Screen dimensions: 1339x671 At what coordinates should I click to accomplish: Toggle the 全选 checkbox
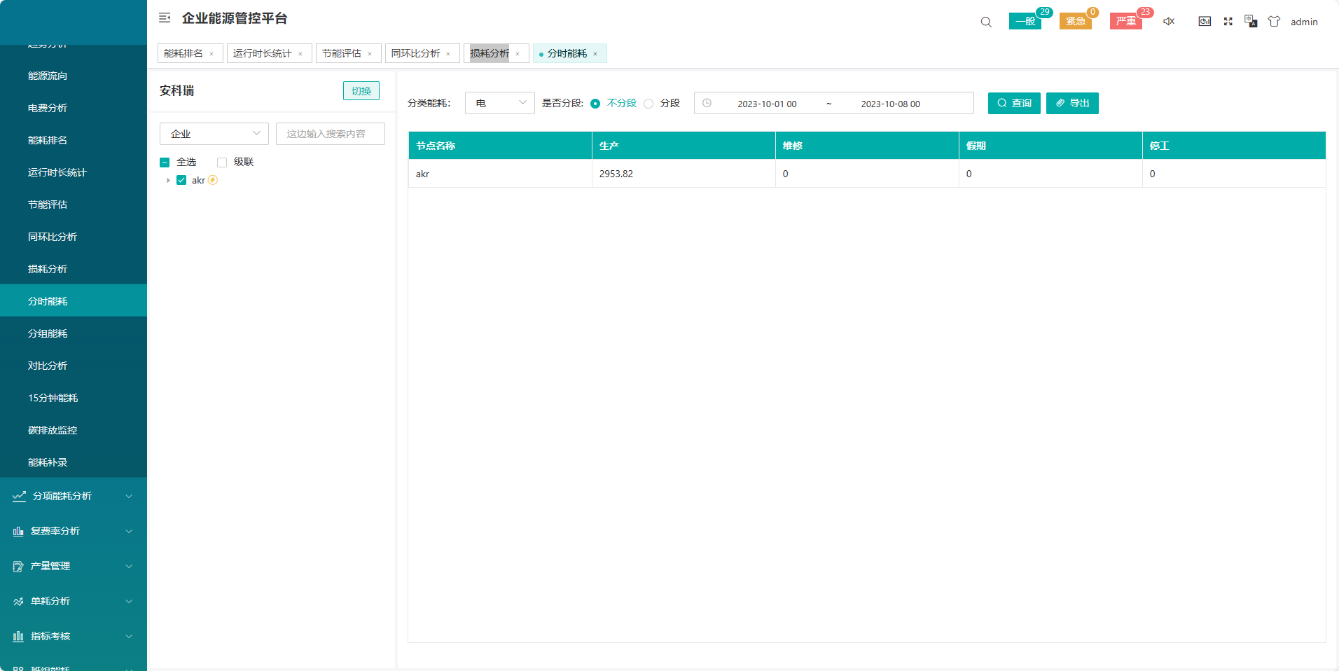[x=165, y=162]
